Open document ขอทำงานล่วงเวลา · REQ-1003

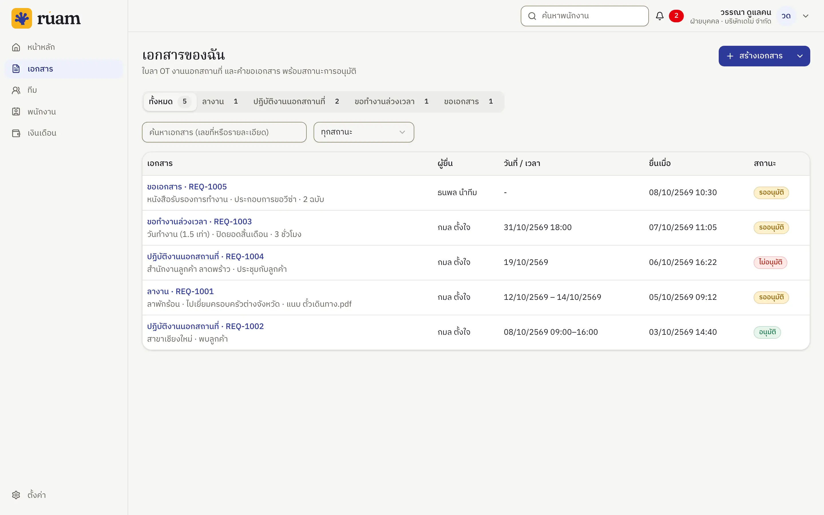click(199, 222)
